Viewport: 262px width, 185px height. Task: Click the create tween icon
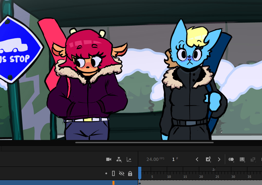(x=253, y=159)
